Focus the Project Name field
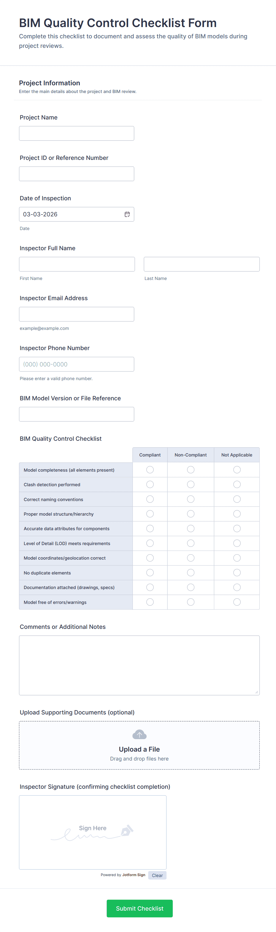Viewport: 276px width, 932px height. click(x=77, y=133)
